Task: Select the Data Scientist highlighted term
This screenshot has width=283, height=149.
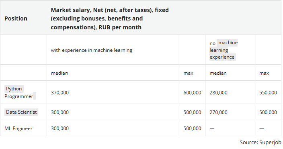Action: pyautogui.click(x=21, y=112)
